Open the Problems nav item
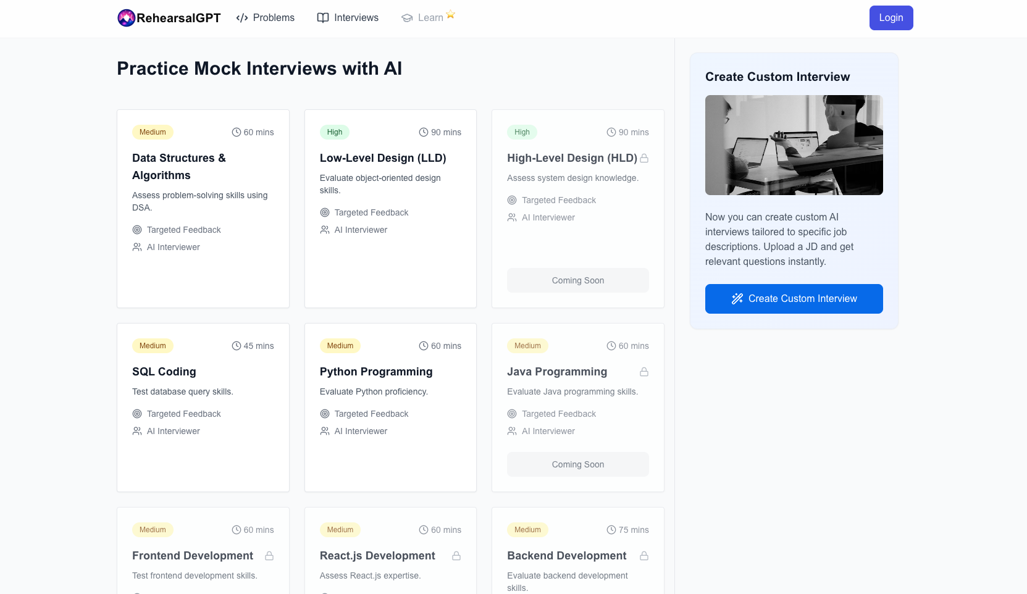The width and height of the screenshot is (1027, 594). tap(266, 18)
